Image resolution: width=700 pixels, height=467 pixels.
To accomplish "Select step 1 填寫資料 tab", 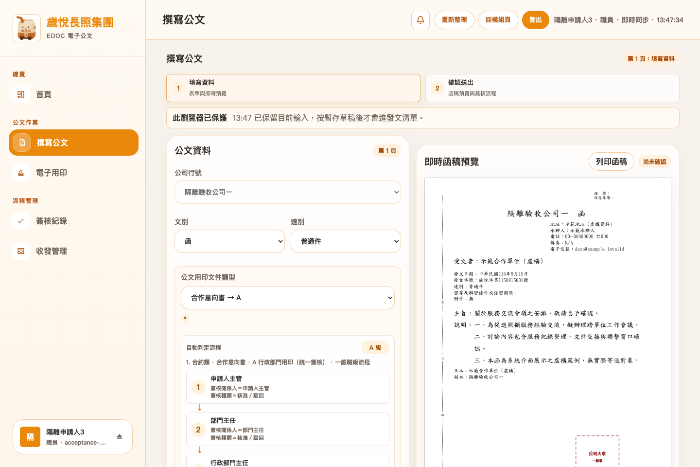I will (293, 88).
